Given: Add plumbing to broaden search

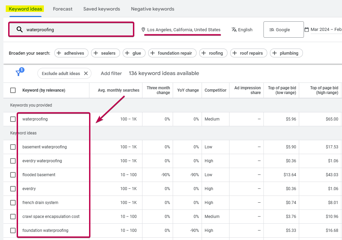Looking at the screenshot, I should pos(286,53).
